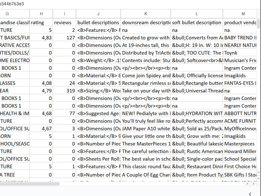Click the 'JAM Paper A10 white' cell
This screenshot has width=261, height=196.
coord(146,129)
